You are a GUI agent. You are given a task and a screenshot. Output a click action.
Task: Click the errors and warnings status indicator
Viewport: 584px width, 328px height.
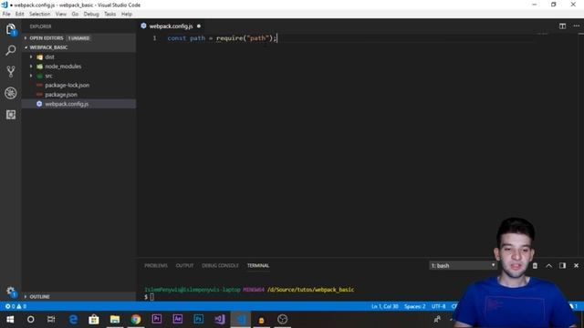[16, 306]
